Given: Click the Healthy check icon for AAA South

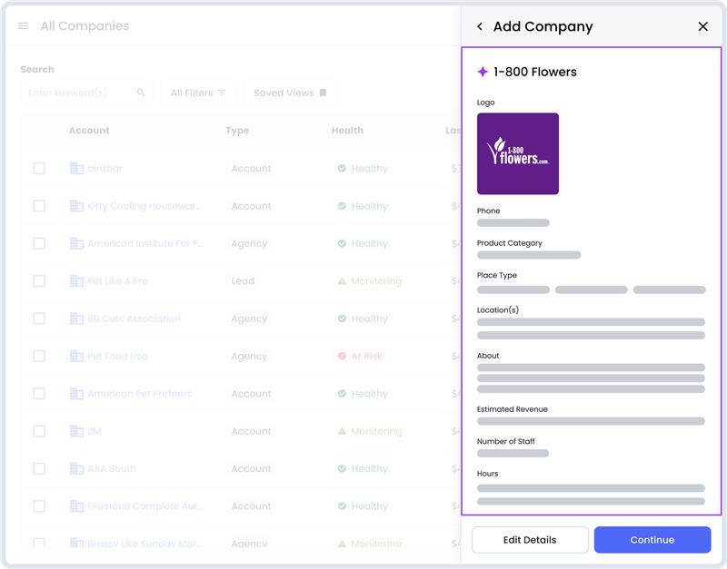Looking at the screenshot, I should tap(342, 468).
